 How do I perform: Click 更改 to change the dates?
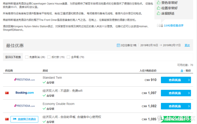(x=187, y=45)
